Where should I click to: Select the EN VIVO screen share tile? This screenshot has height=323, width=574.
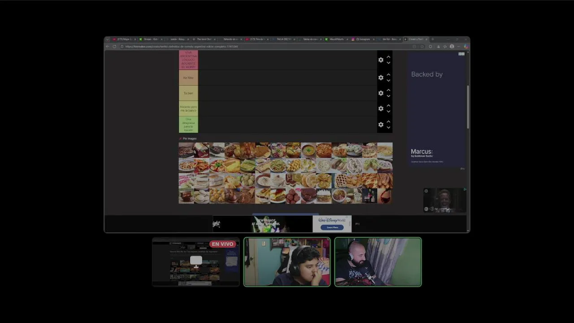point(196,262)
